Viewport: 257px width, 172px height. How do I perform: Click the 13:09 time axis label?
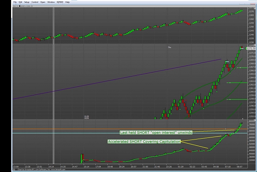click(16, 167)
